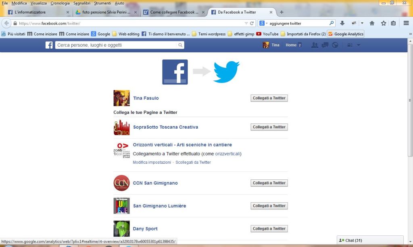
Task: Click the search magnifier in the Google search bar
Action: 332,23
